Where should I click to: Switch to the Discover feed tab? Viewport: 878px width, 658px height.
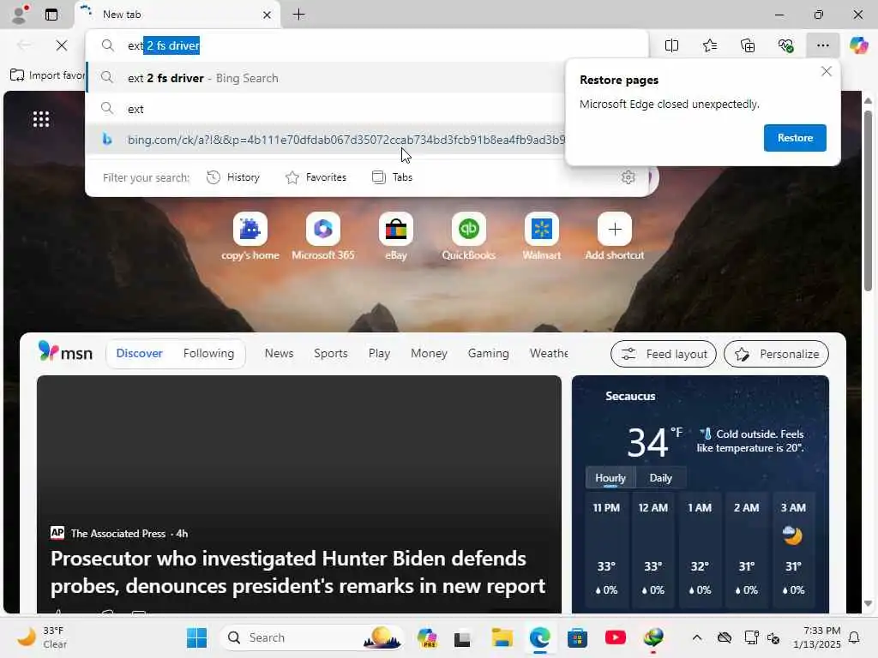tap(140, 353)
